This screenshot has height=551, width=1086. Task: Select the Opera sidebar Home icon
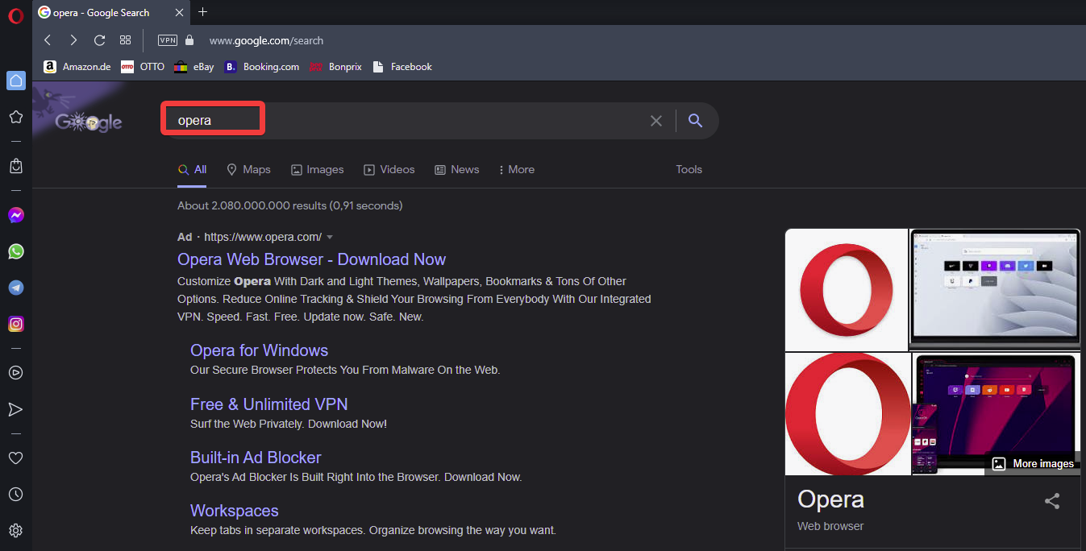15,81
